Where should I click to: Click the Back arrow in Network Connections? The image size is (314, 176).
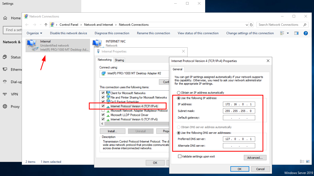coord(27,25)
